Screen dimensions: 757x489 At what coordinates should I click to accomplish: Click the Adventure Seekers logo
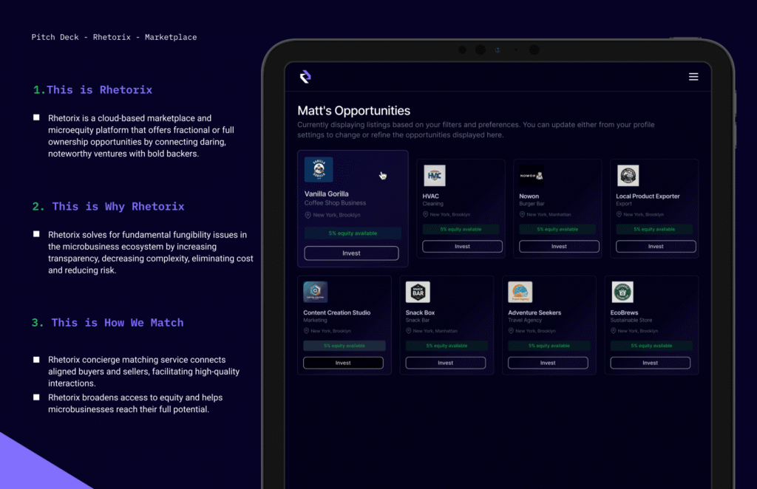point(520,292)
